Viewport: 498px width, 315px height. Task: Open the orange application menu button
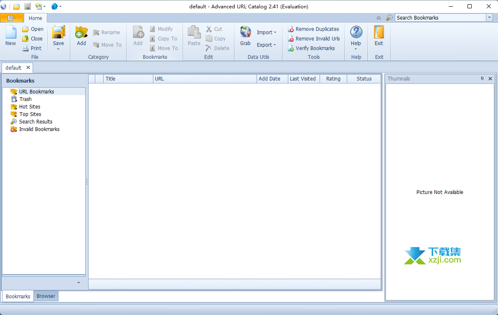pos(12,18)
